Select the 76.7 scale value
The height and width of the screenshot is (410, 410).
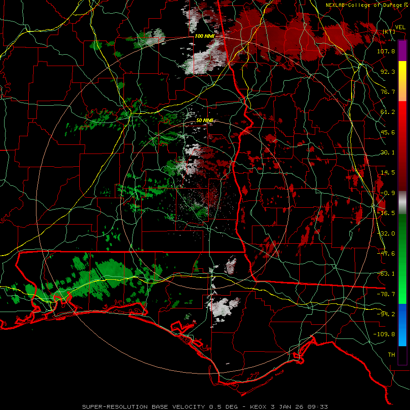(388, 92)
